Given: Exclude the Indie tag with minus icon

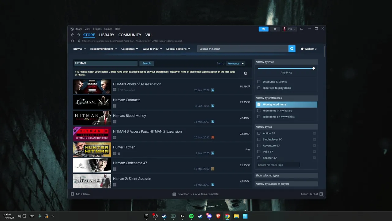Looking at the screenshot, I should (x=314, y=152).
